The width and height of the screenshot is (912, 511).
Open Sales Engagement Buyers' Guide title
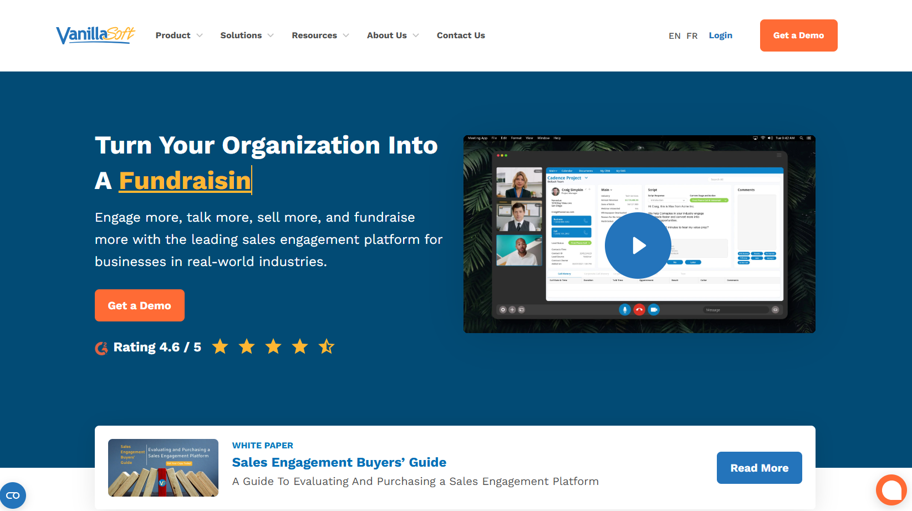[x=339, y=462]
